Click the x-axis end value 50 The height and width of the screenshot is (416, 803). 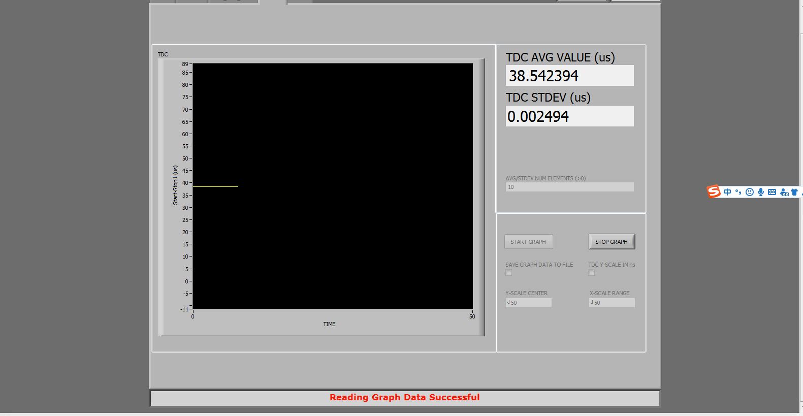[x=472, y=316]
